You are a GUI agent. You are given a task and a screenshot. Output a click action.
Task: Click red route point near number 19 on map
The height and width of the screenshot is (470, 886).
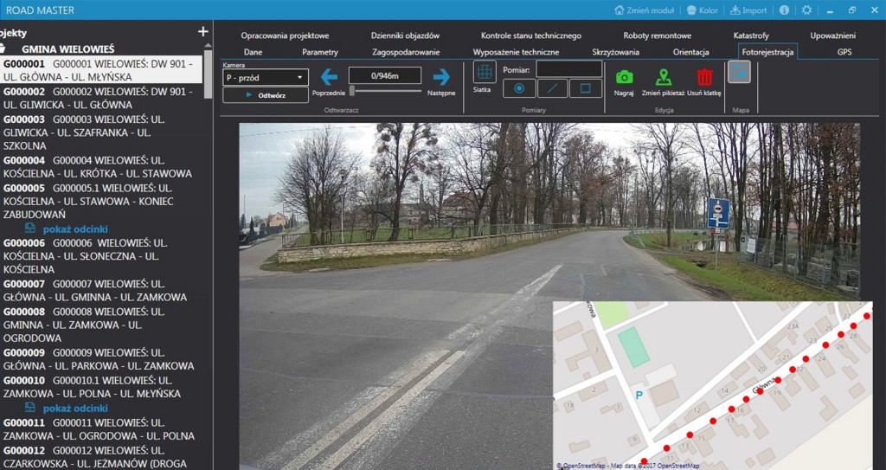778,380
